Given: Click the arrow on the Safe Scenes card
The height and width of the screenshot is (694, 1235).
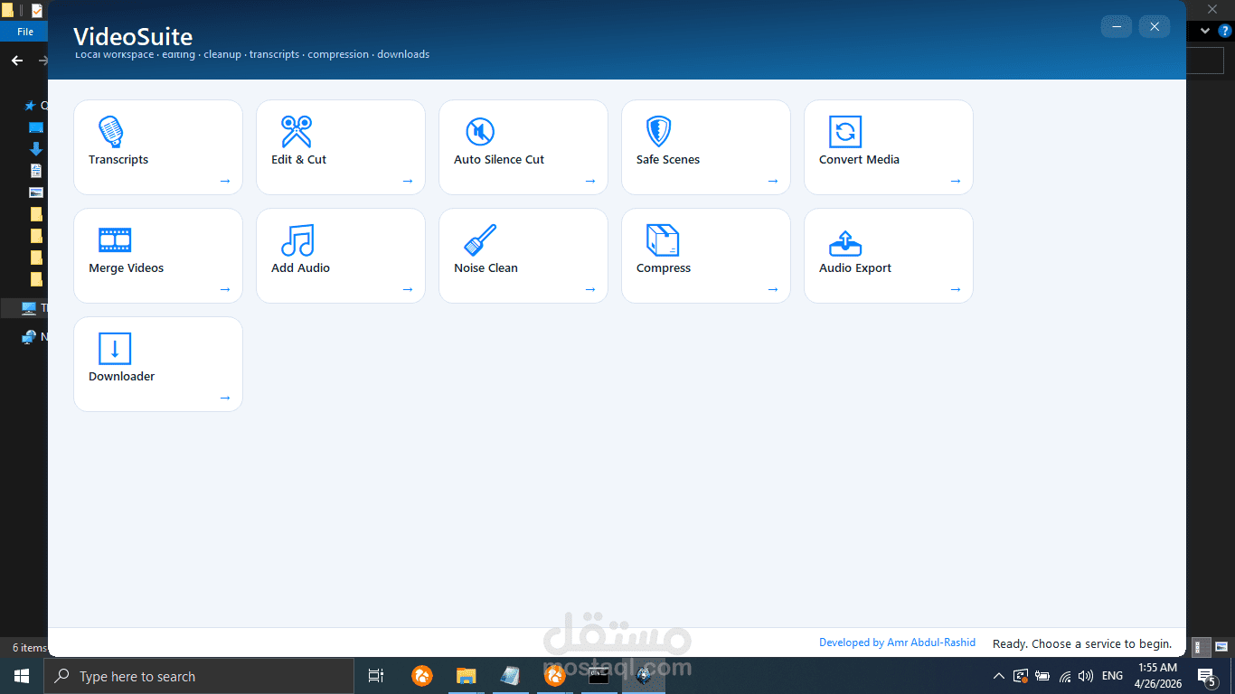Looking at the screenshot, I should click(x=773, y=181).
